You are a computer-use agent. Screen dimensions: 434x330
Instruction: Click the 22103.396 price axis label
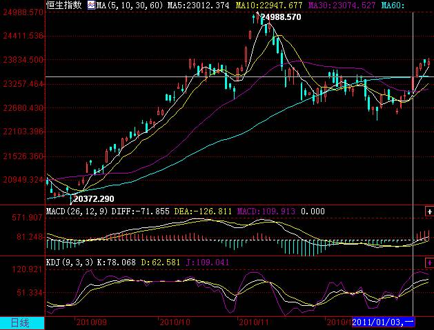coord(23,132)
